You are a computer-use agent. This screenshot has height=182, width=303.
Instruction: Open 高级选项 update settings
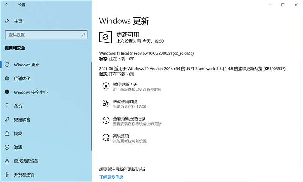pos(121,136)
